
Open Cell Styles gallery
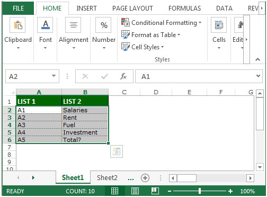point(143,47)
